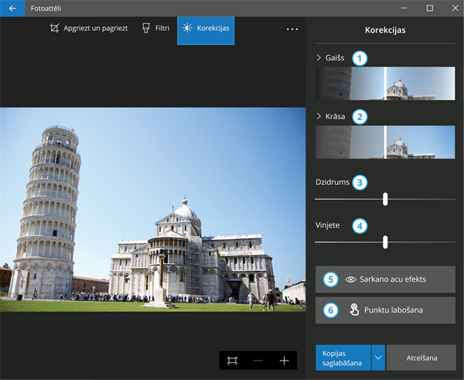Open the three-dots more options menu
Screen dimensions: 464x380
292,29
